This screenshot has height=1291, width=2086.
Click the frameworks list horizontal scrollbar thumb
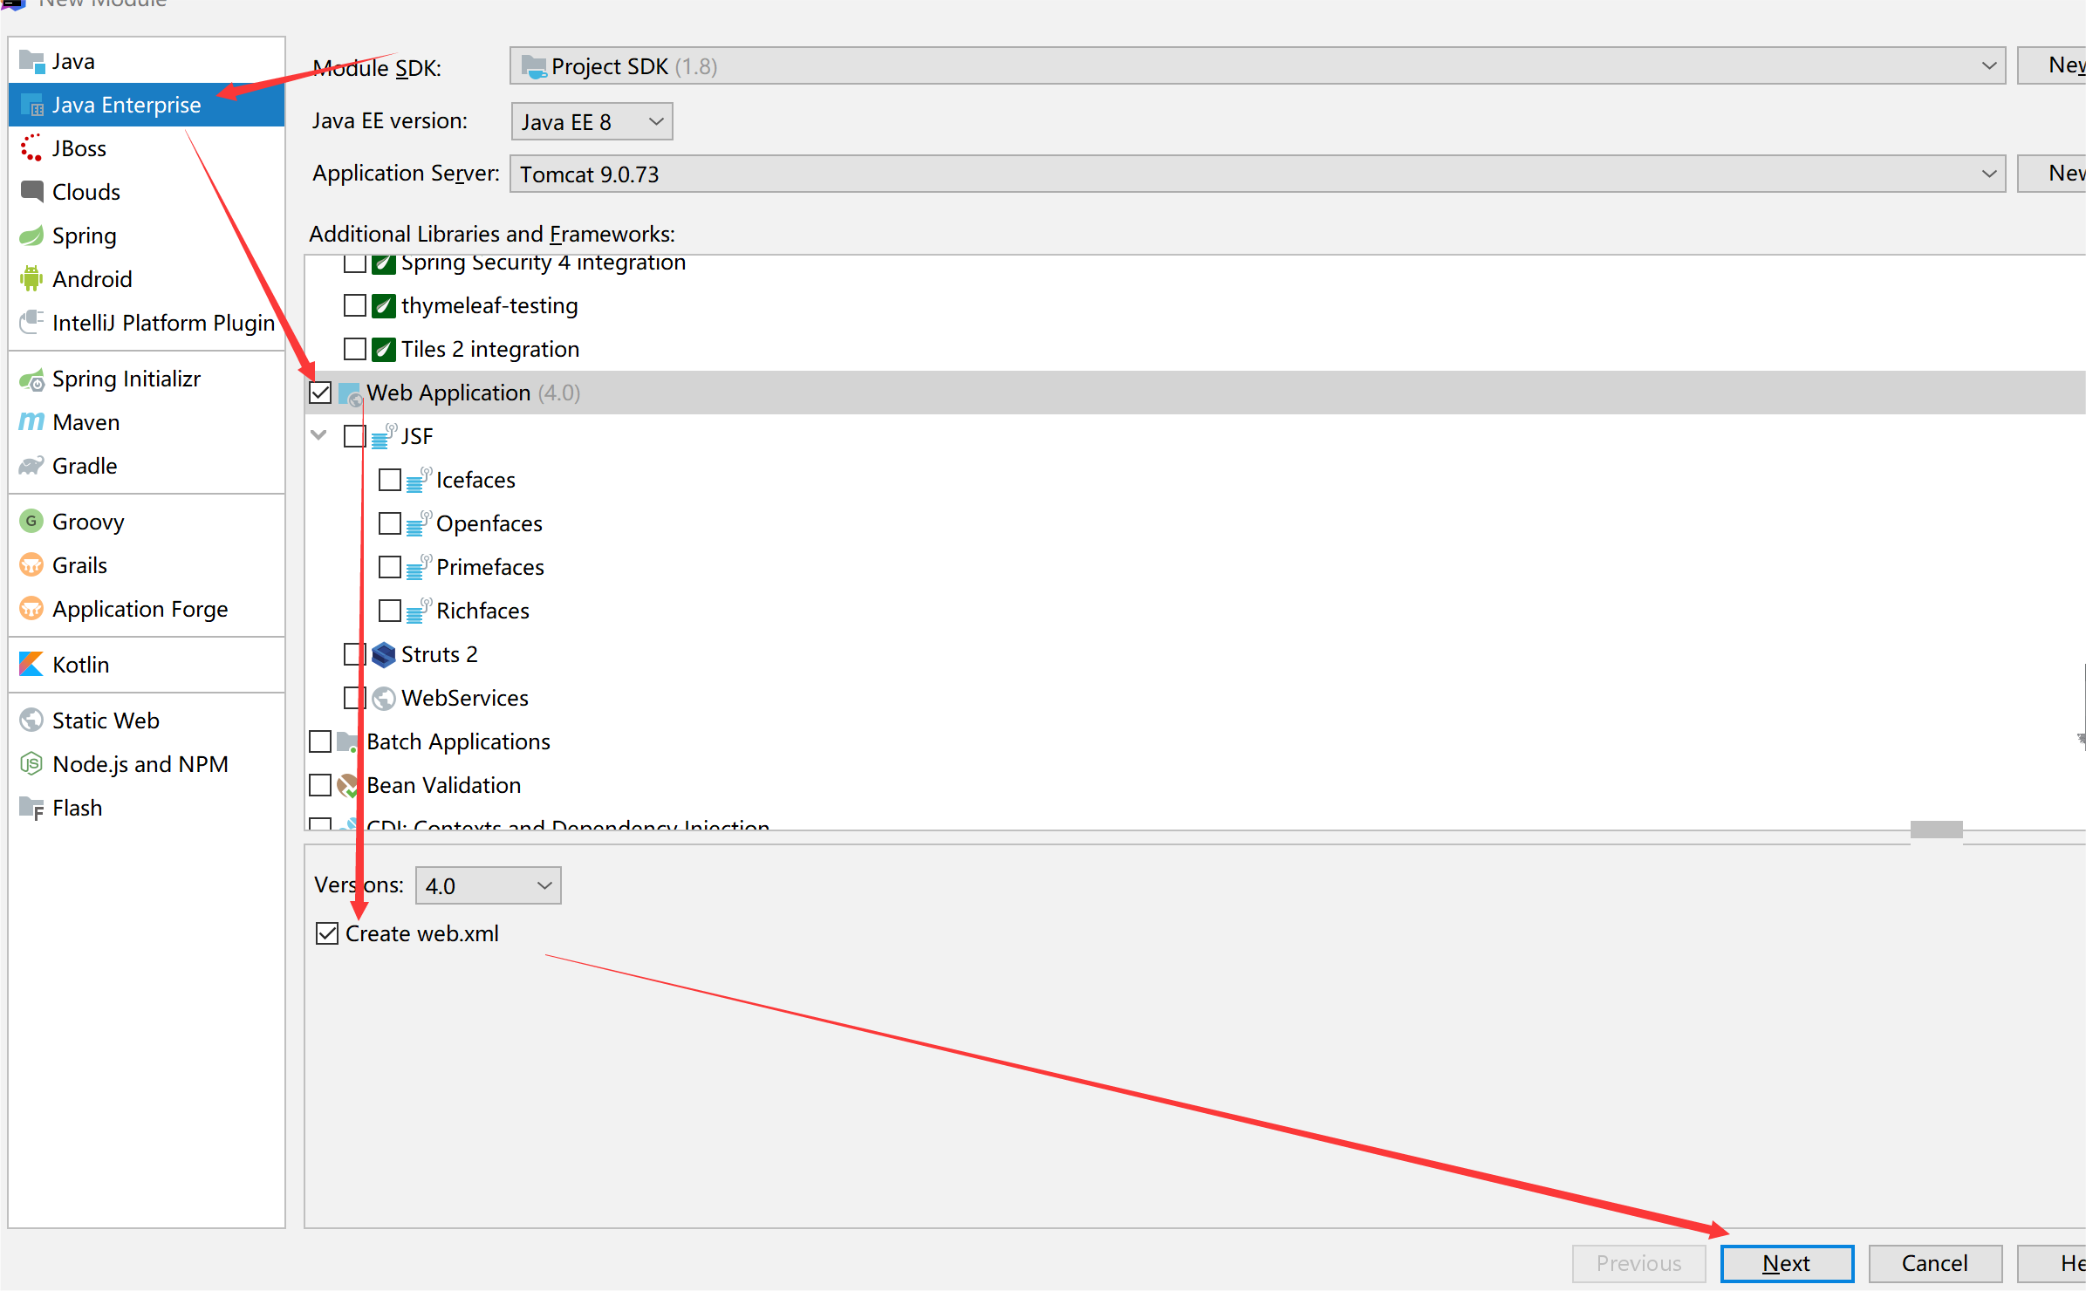pyautogui.click(x=1936, y=830)
